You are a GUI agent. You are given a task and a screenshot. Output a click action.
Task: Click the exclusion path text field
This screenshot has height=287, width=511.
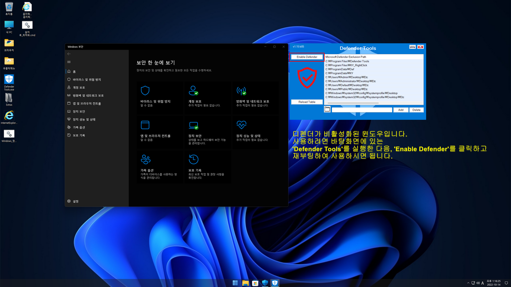(x=362, y=110)
